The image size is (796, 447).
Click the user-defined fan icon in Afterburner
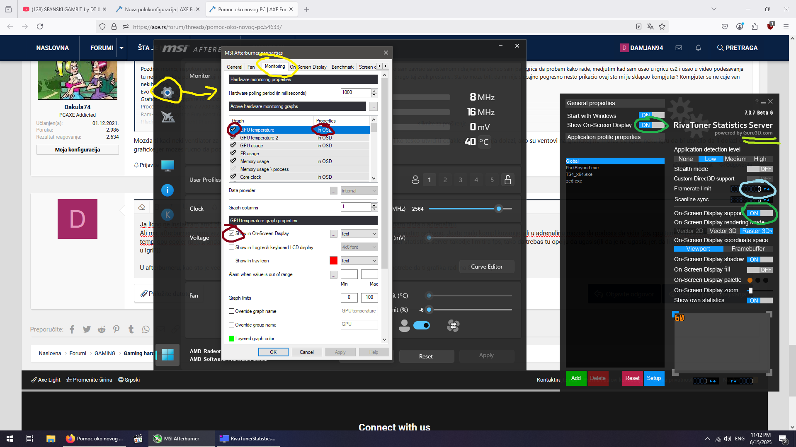pyautogui.click(x=404, y=326)
